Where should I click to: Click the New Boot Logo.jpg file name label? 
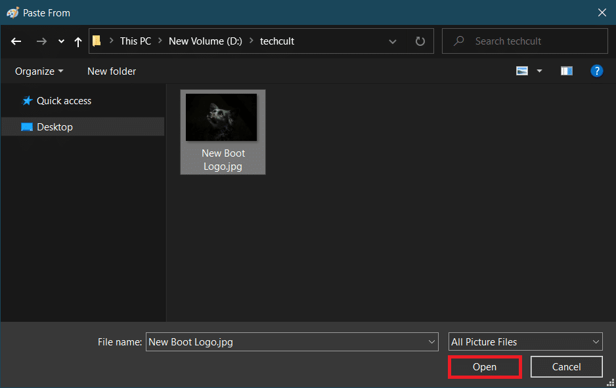pyautogui.click(x=223, y=159)
